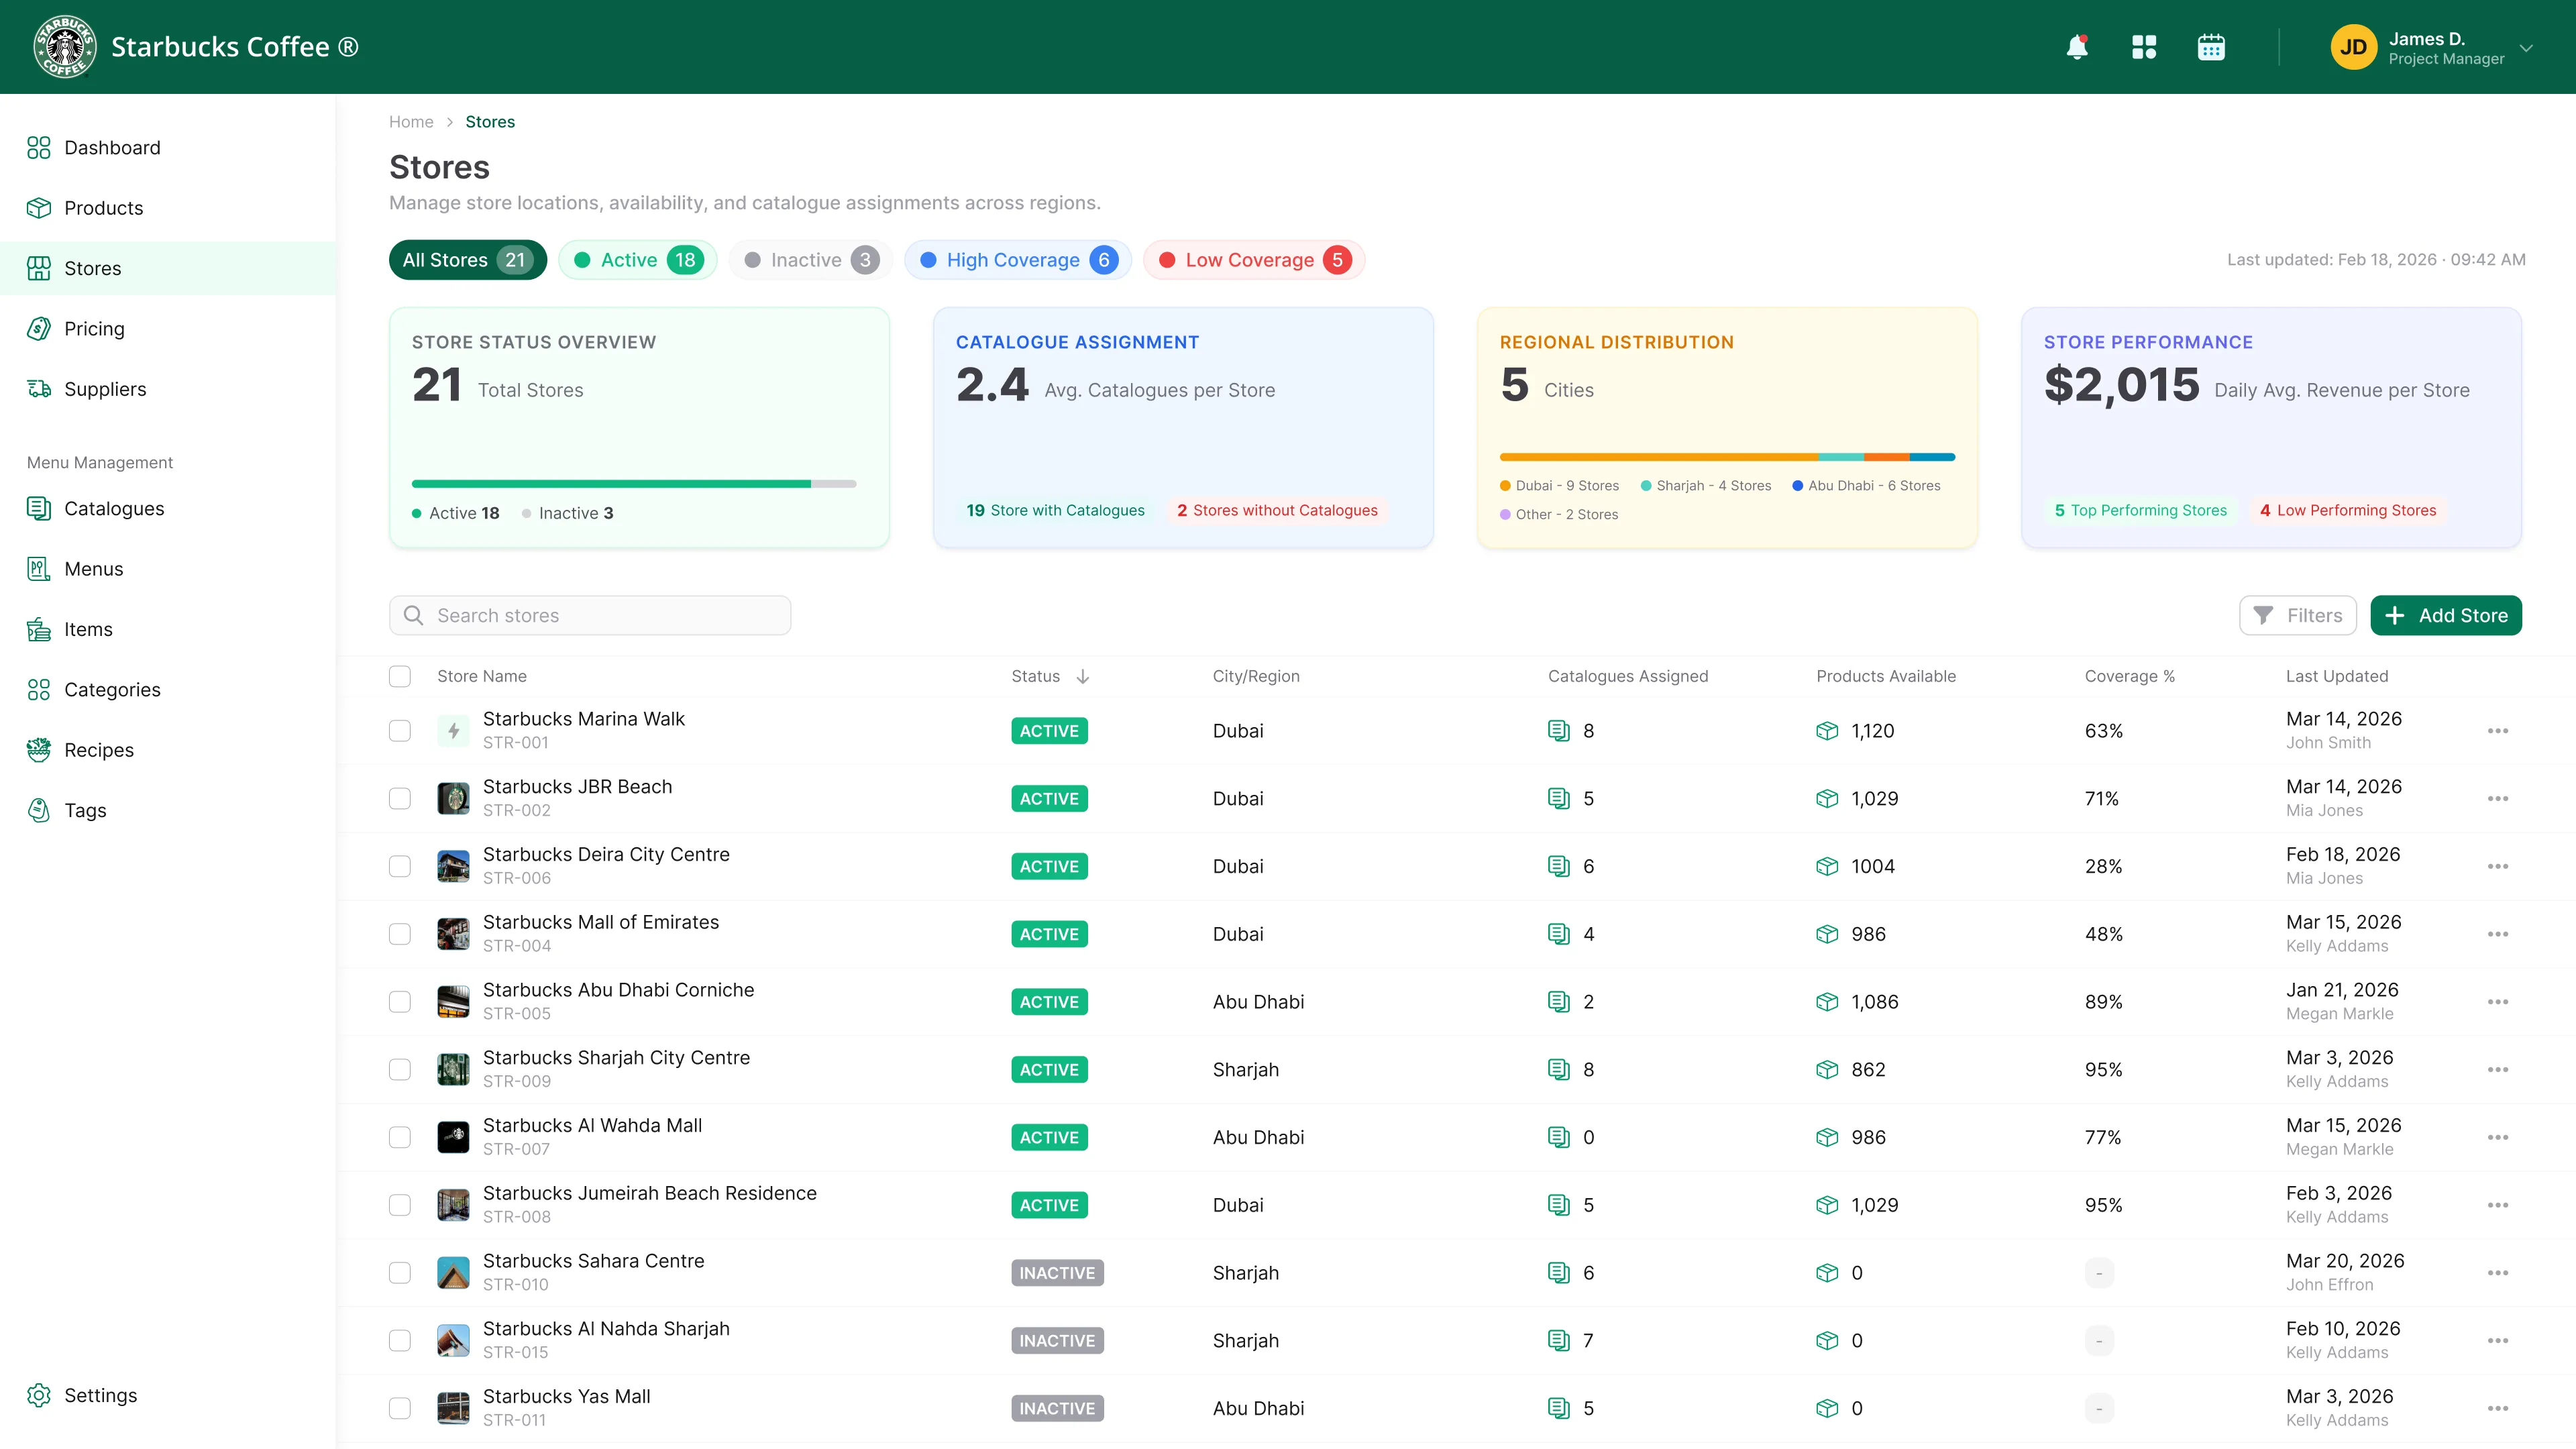Open 2 Stores without Catalogues link
The width and height of the screenshot is (2576, 1449).
point(1277,510)
